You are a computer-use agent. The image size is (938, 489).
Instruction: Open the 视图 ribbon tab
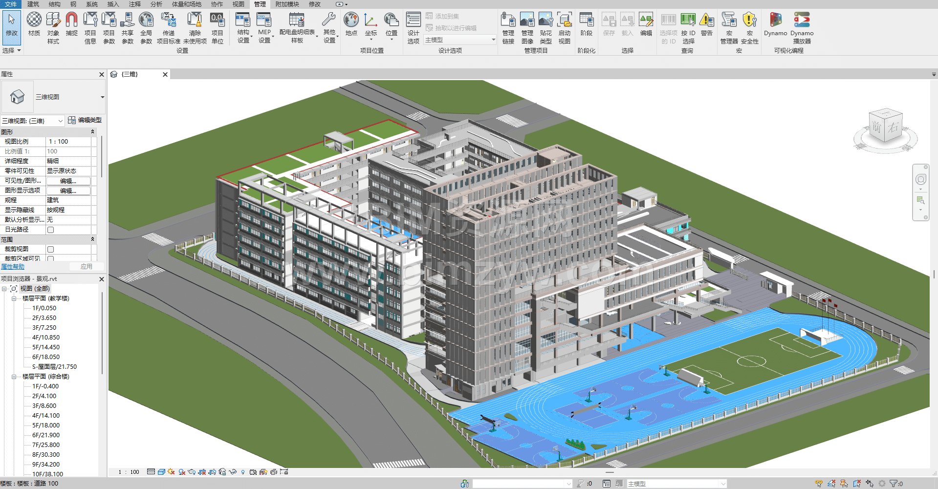(x=238, y=4)
